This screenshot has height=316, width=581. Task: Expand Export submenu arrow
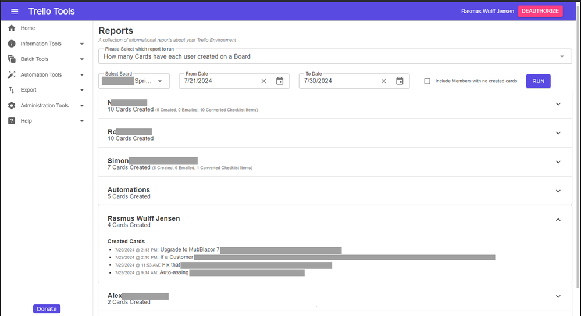[82, 90]
